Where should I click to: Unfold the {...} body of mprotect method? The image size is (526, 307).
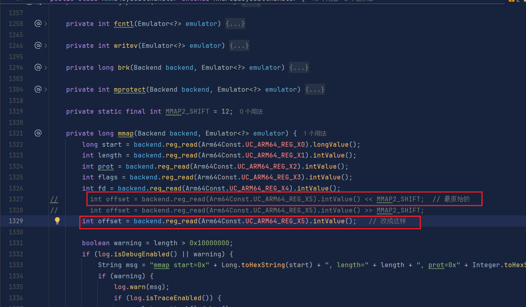315,90
